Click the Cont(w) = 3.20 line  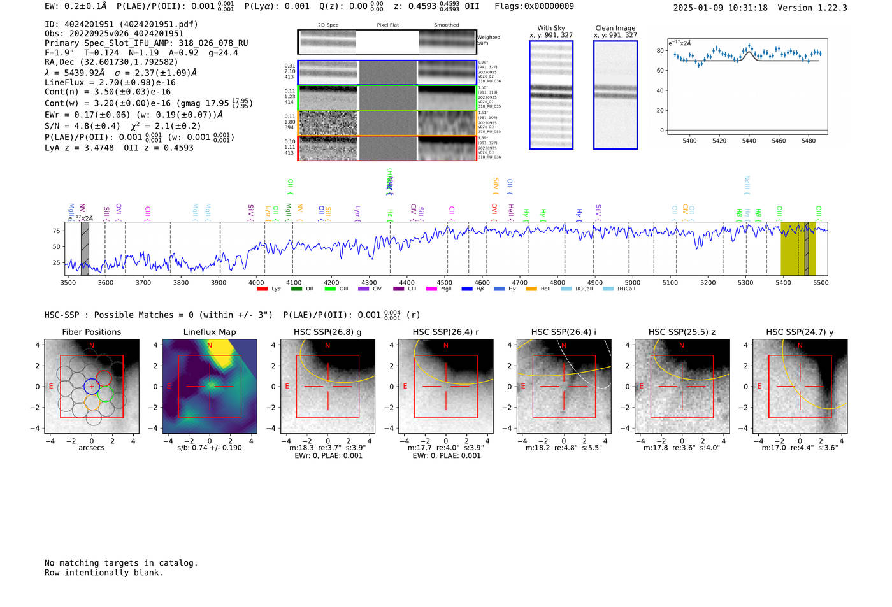[x=148, y=103]
